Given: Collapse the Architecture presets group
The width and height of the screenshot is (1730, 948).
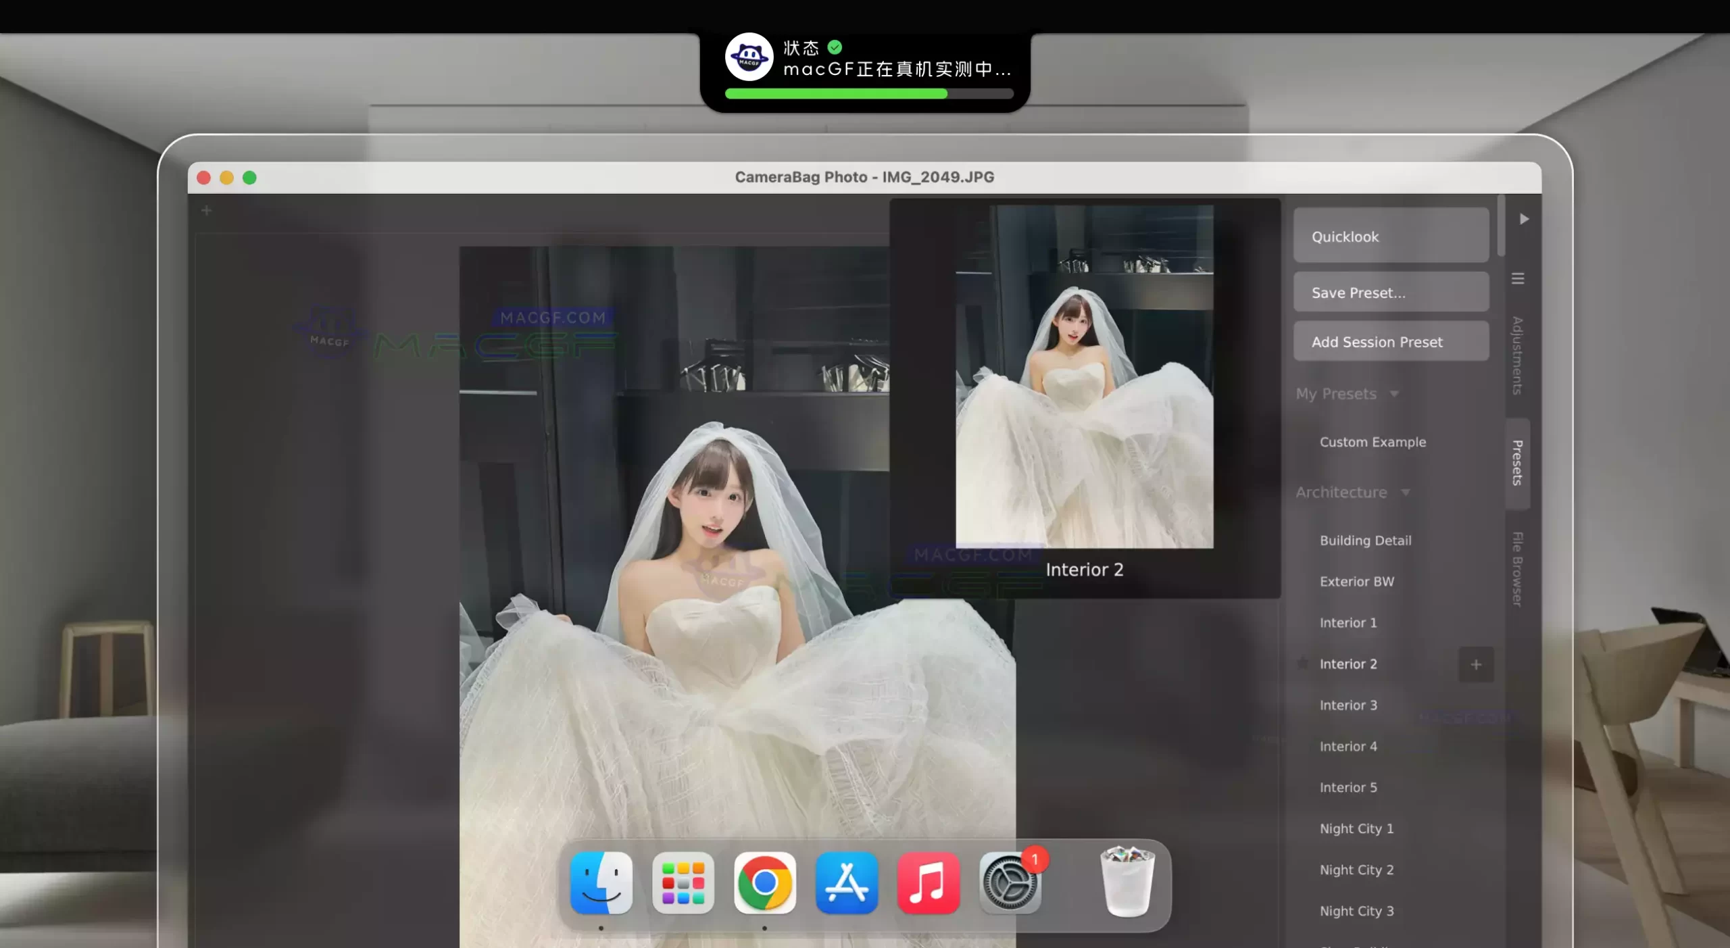Looking at the screenshot, I should (x=1405, y=493).
